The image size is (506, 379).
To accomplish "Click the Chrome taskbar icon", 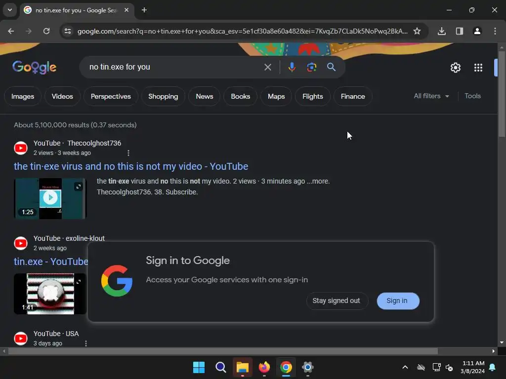I will point(286,367).
